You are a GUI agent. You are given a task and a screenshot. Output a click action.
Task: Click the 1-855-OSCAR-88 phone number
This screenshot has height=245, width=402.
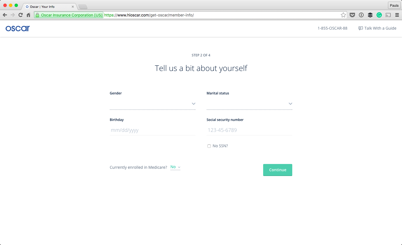click(x=333, y=28)
